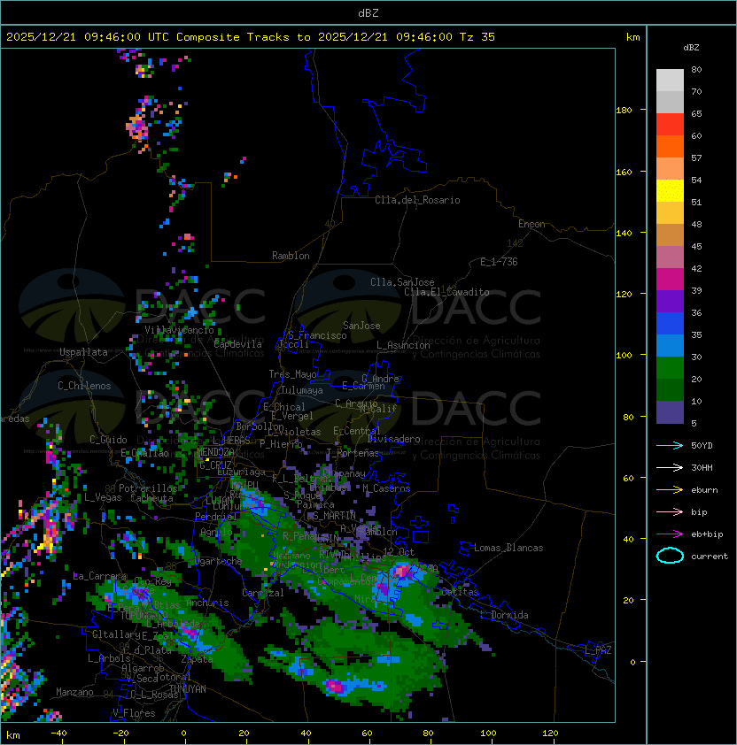737x745 pixels.
Task: Click the pink bip arrow in legend
Action: pos(670,512)
